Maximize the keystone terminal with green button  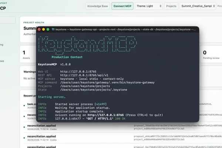point(48,29)
